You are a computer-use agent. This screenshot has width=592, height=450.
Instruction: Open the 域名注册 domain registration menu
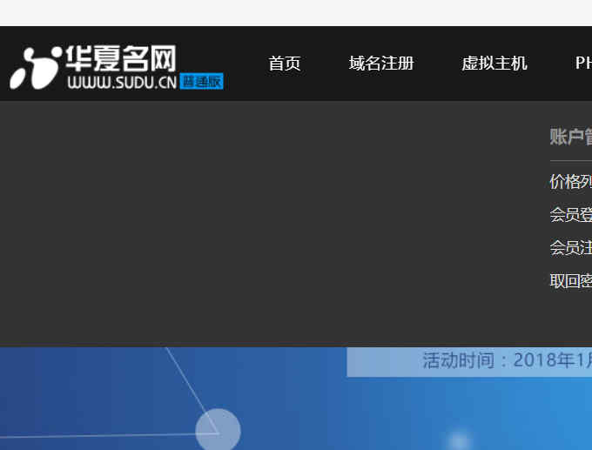pos(381,64)
